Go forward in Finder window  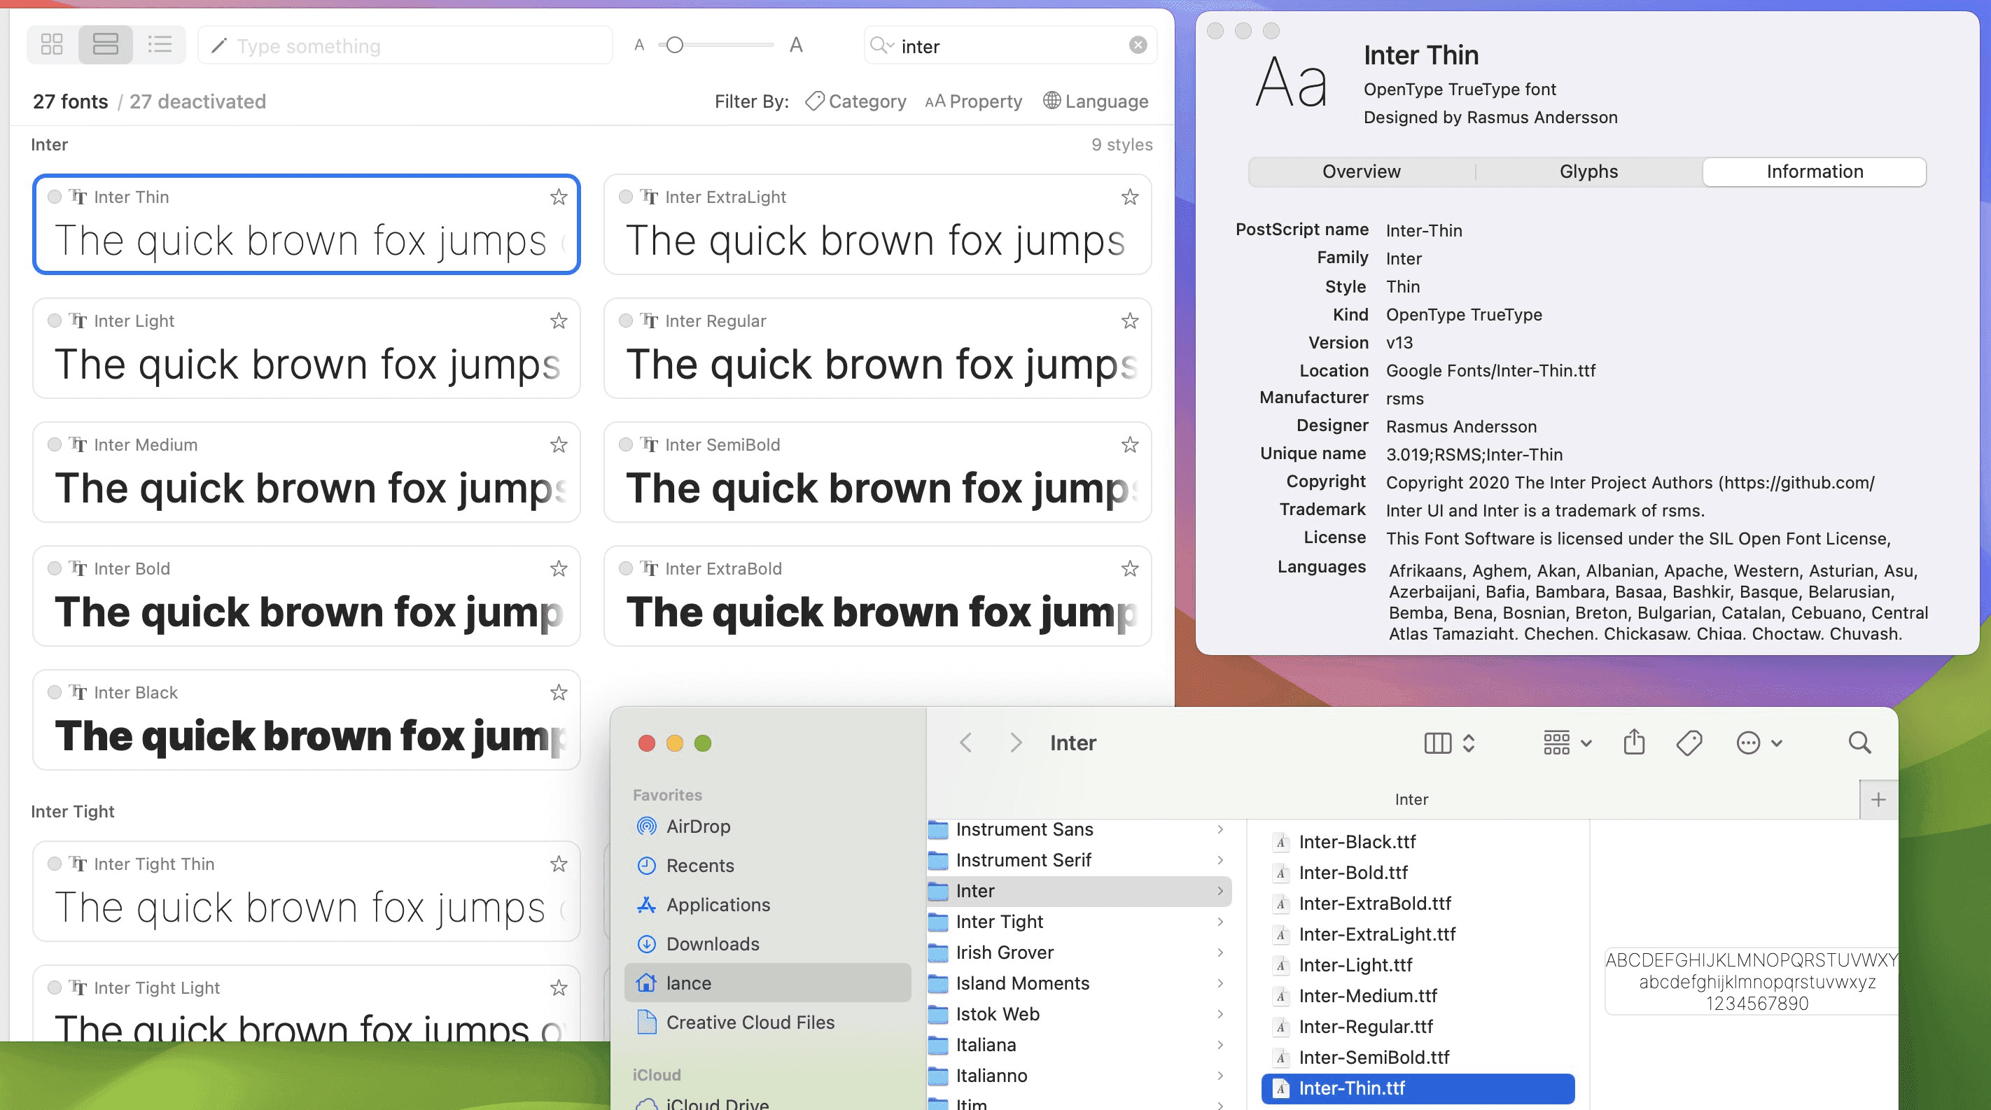pyautogui.click(x=1017, y=743)
